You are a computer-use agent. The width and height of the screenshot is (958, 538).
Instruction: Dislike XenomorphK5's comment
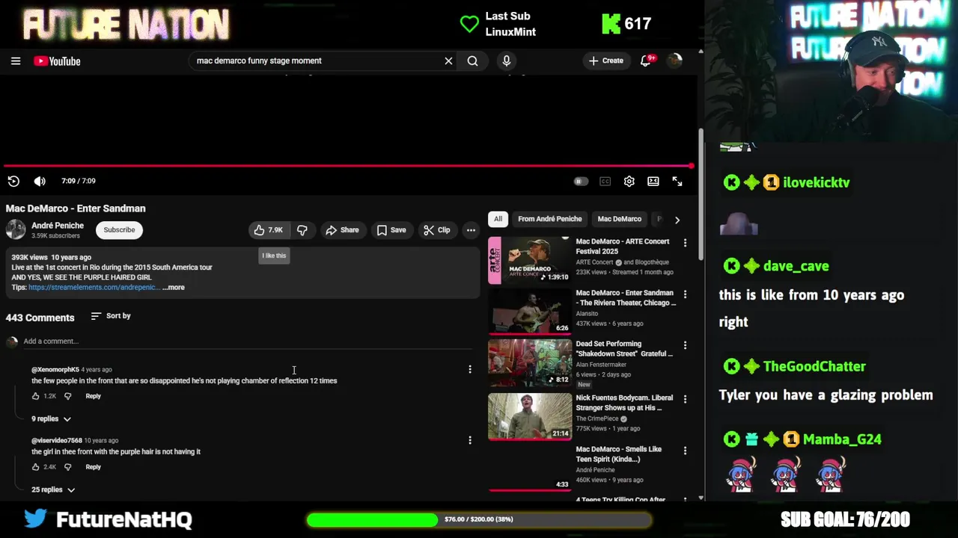pyautogui.click(x=67, y=396)
